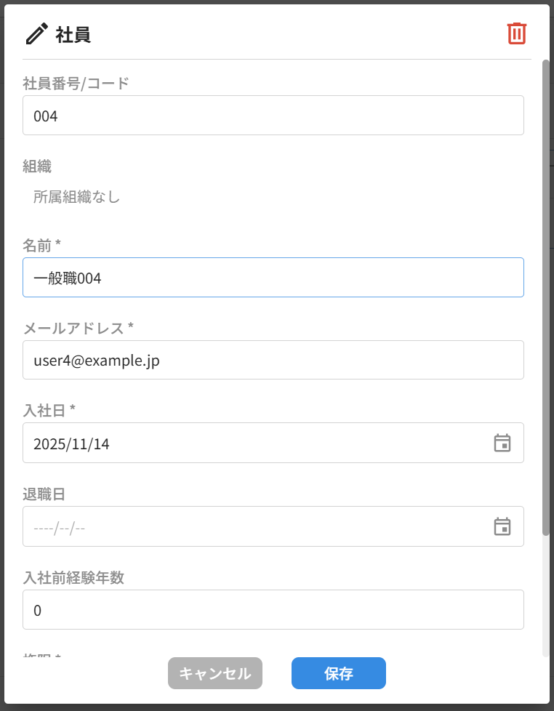Click the dialog scrollbar on the right edge
The height and width of the screenshot is (711, 554).
547,291
